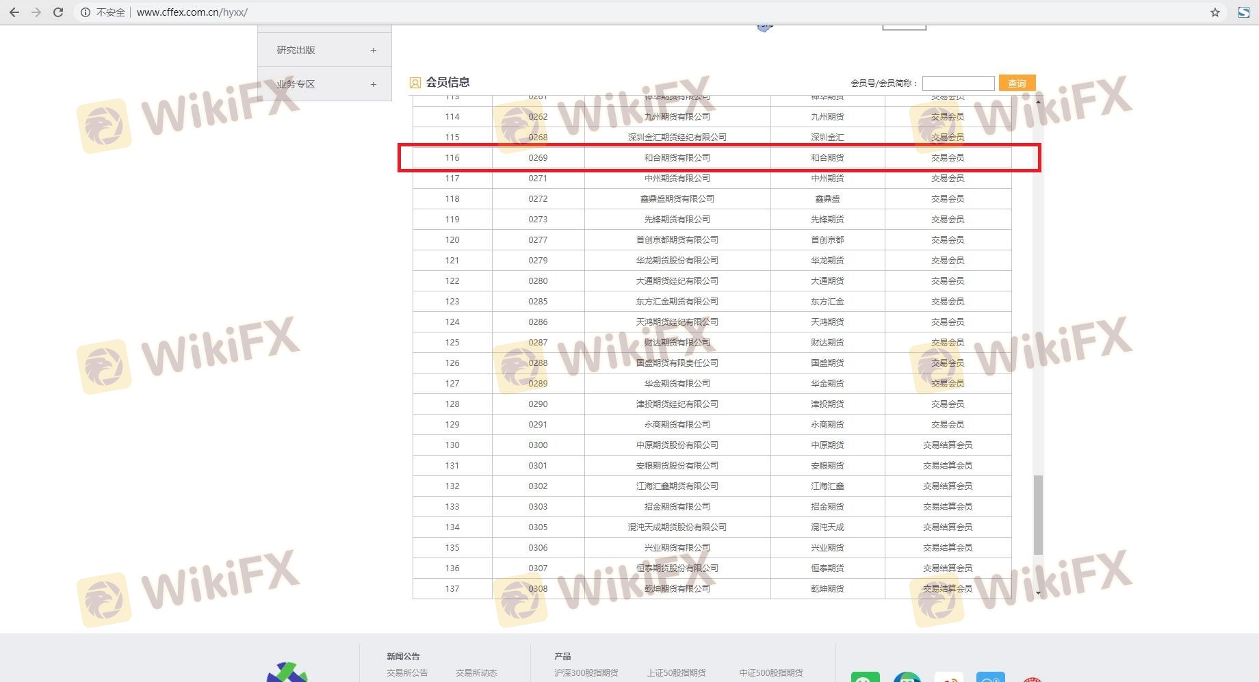The height and width of the screenshot is (682, 1259).
Task: Open the browser extension icon
Action: point(1243,12)
